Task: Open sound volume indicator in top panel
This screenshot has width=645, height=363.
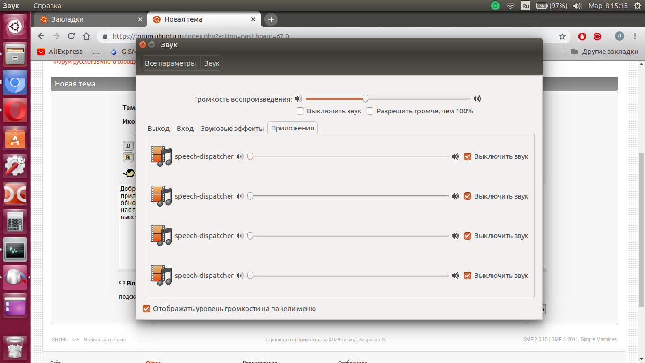Action: click(577, 6)
